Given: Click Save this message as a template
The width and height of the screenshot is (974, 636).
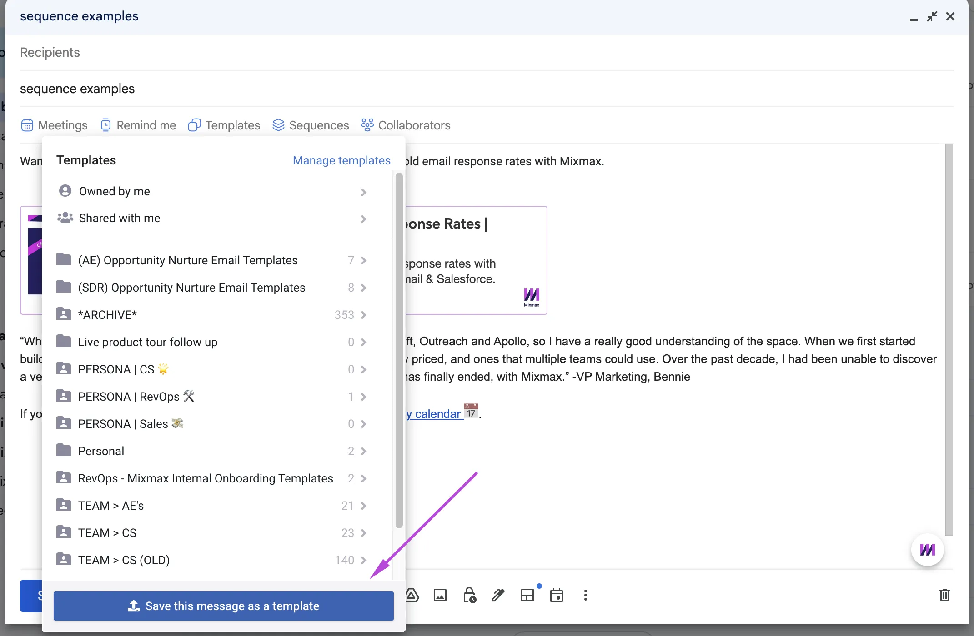Looking at the screenshot, I should click(x=224, y=606).
